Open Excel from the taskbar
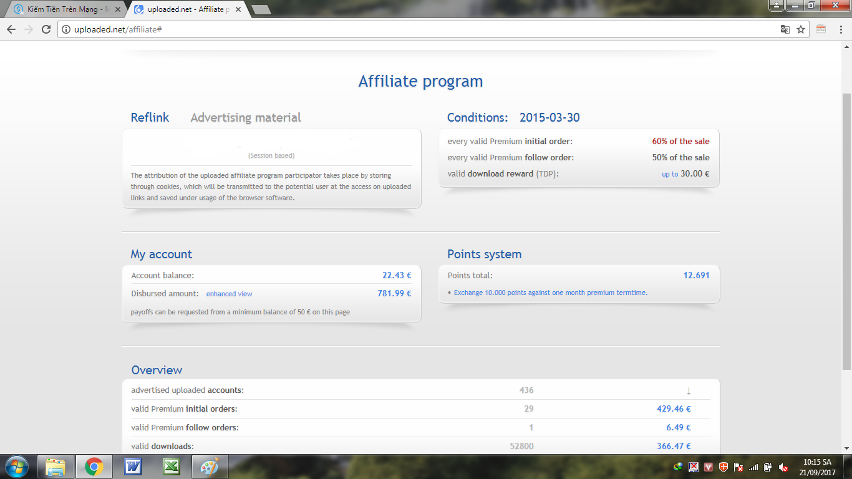852x479 pixels. coord(172,467)
